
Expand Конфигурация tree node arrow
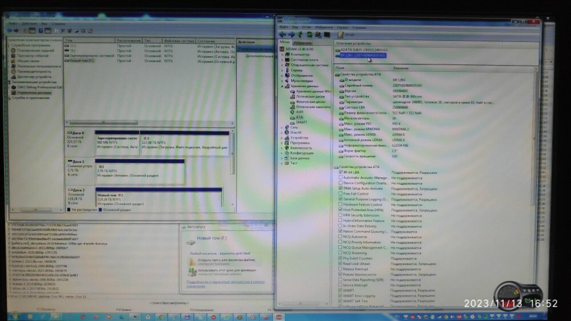pos(282,153)
